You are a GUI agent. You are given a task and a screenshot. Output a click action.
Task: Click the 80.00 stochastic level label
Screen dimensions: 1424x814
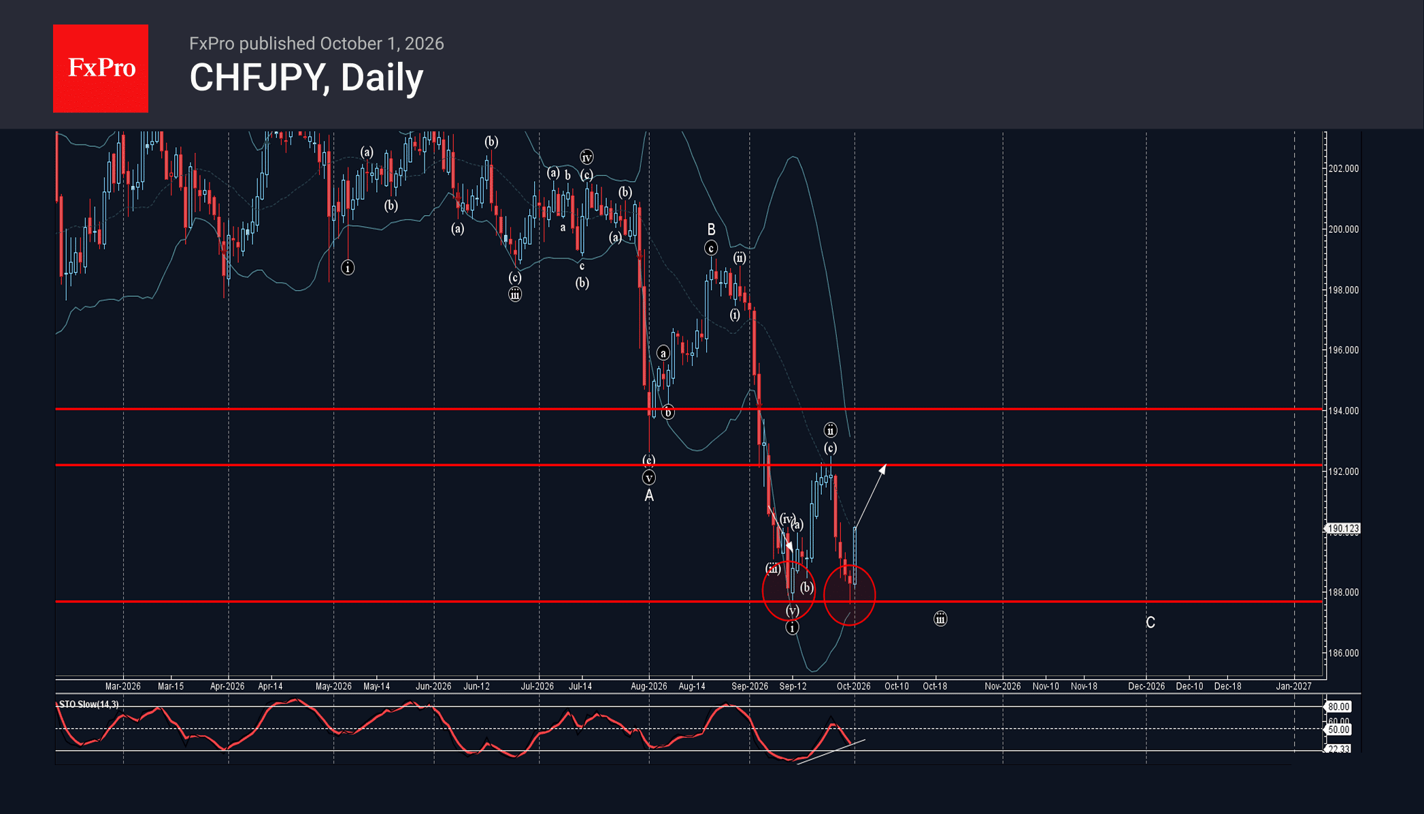(1338, 706)
